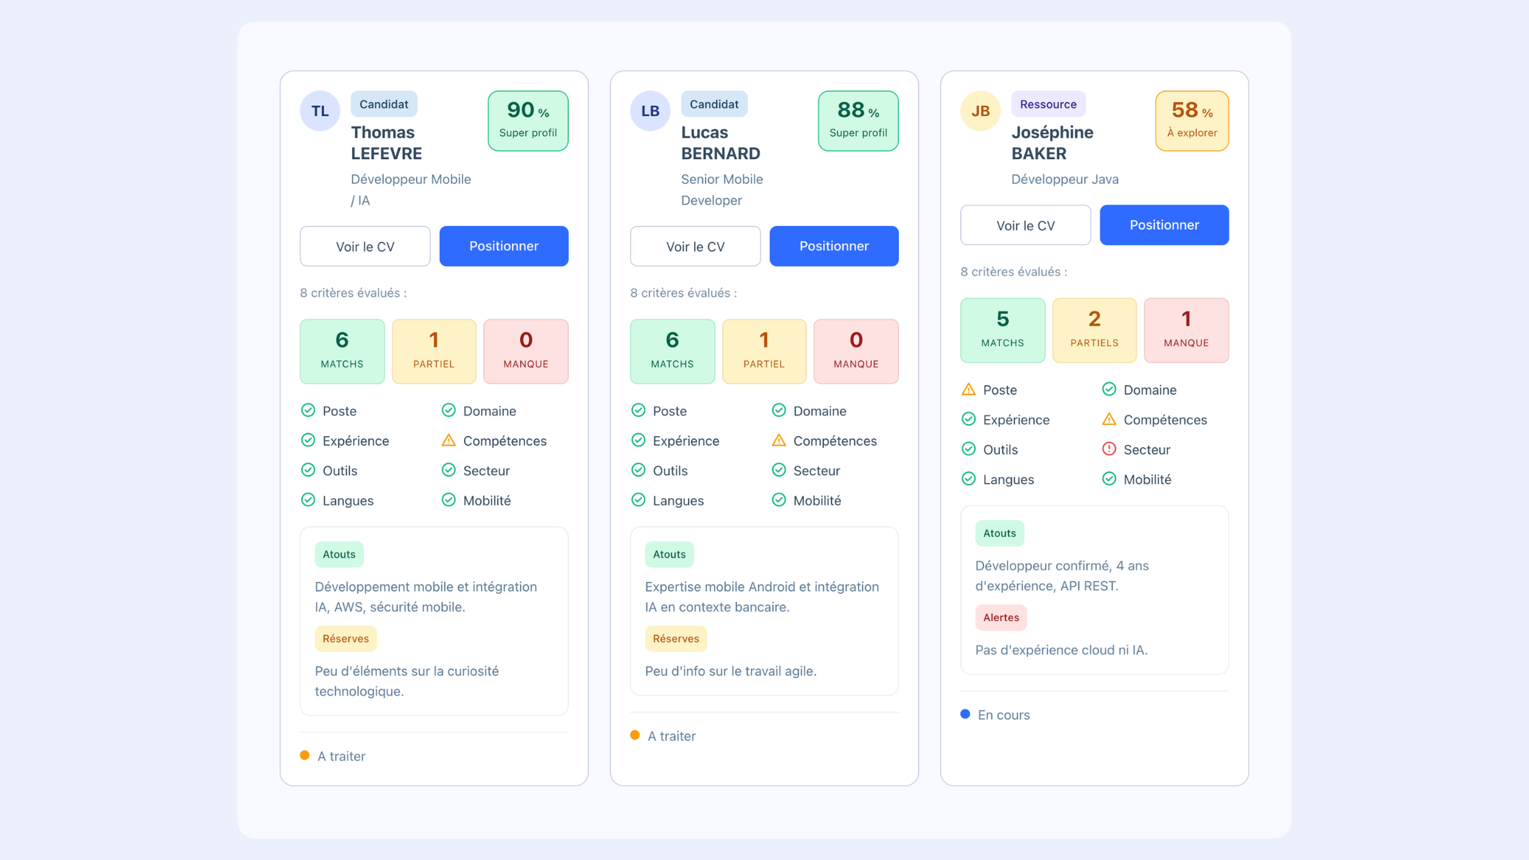Viewport: 1529px width, 860px height.
Task: Click the text 'Pas d'expérience cloud ni IA.'
Action: 1061,650
